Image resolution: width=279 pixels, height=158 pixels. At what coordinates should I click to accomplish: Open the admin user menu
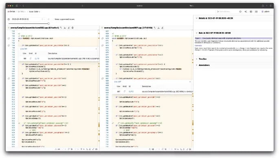(x=266, y=11)
